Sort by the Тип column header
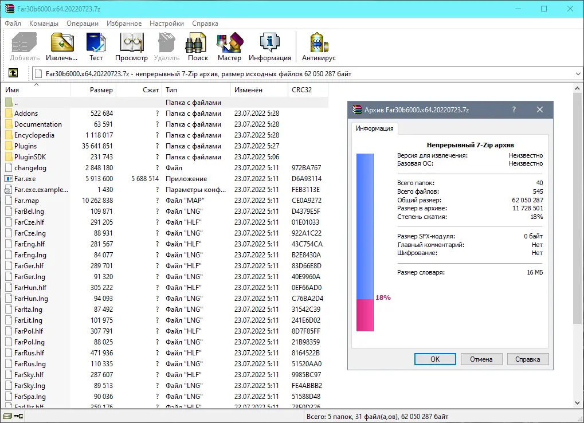Viewport: 584px width, 423px height. pos(196,90)
